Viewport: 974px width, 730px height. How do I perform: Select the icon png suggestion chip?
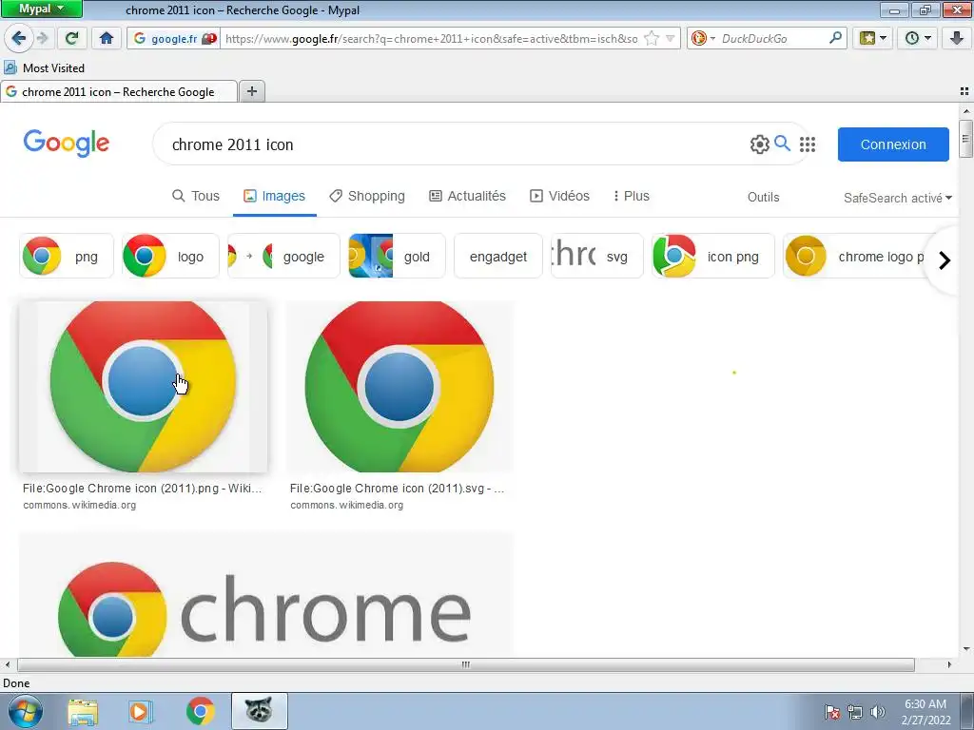coord(713,256)
